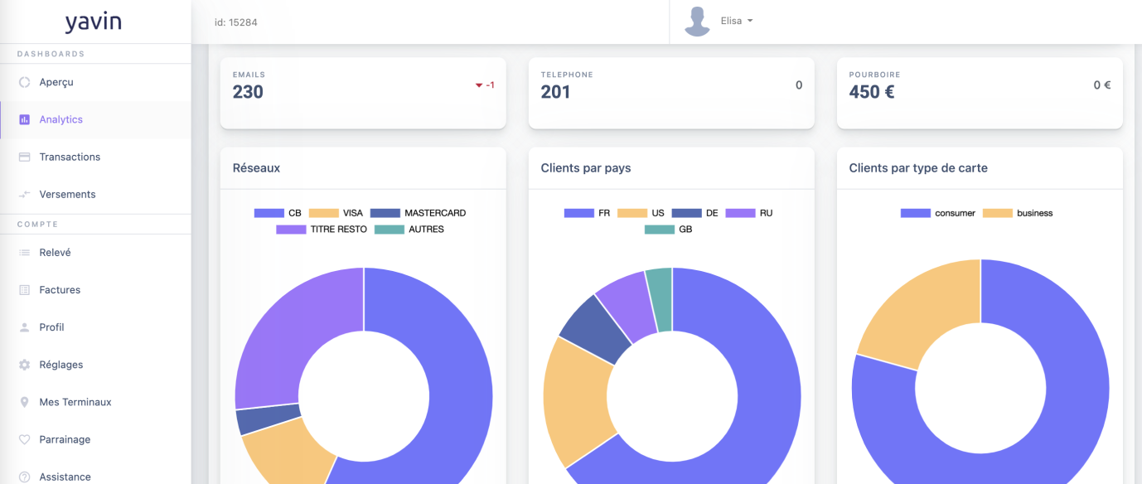This screenshot has width=1142, height=484.
Task: Toggle the RU legend entry
Action: (749, 213)
